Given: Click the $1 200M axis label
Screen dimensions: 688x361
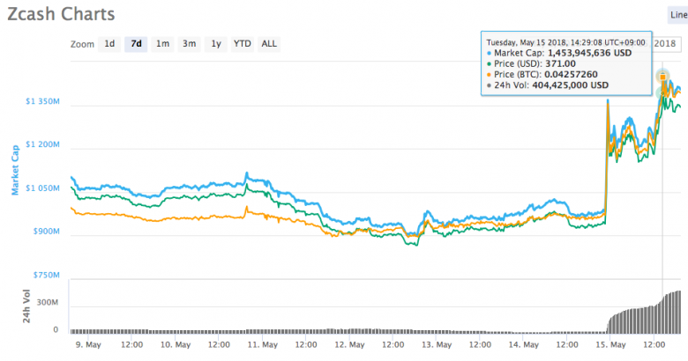Looking at the screenshot, I should click(x=42, y=144).
